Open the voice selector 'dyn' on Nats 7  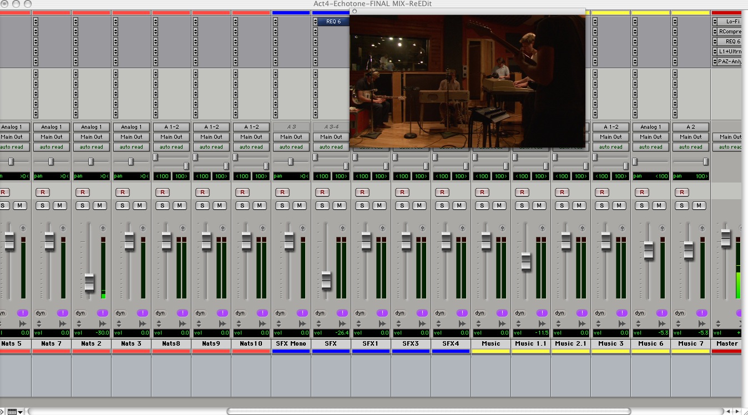coord(41,313)
